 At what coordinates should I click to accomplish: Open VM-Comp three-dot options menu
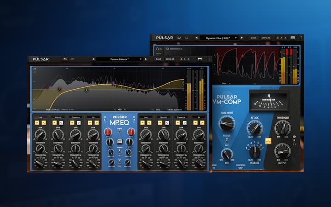301,38
